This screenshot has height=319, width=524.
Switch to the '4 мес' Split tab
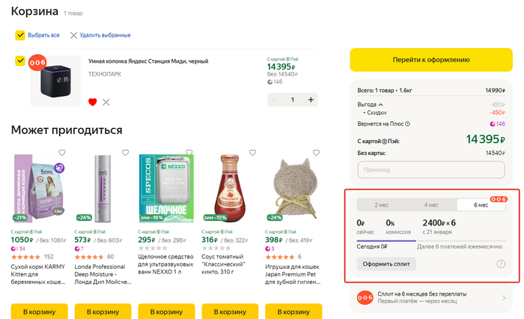click(431, 204)
